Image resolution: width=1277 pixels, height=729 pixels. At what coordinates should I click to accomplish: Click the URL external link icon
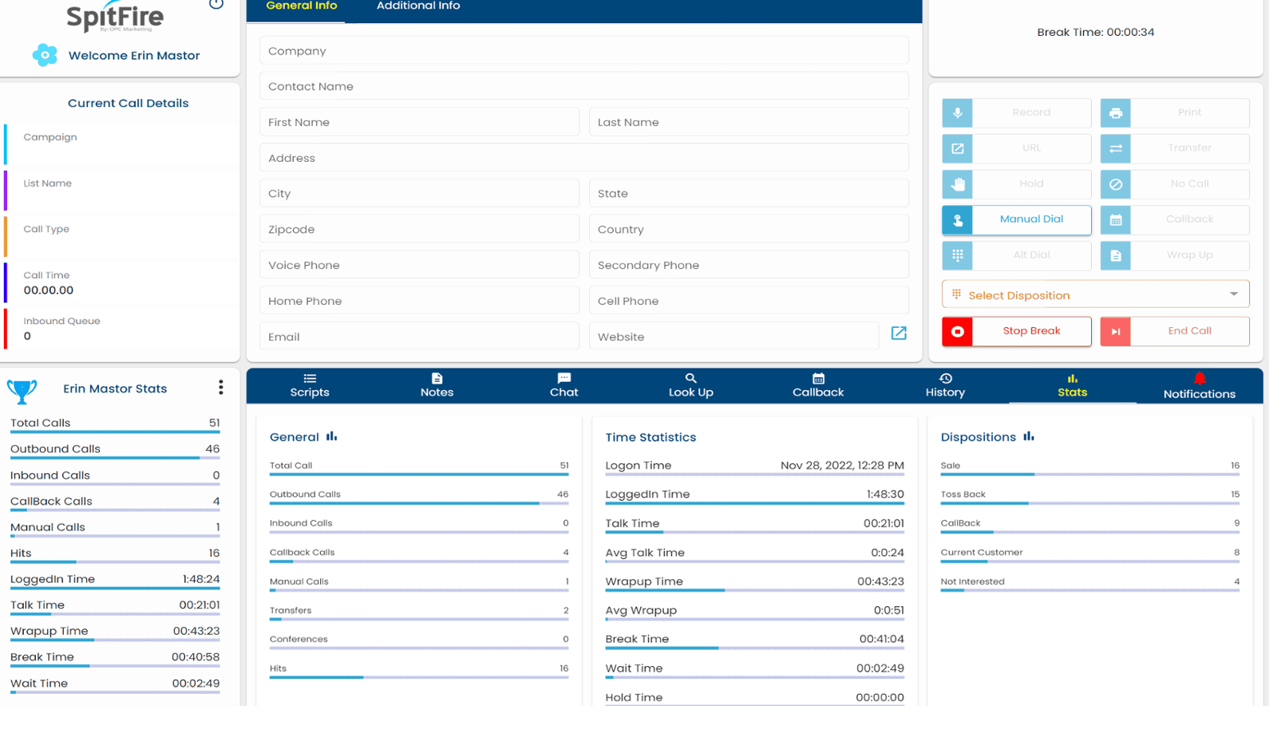point(957,148)
